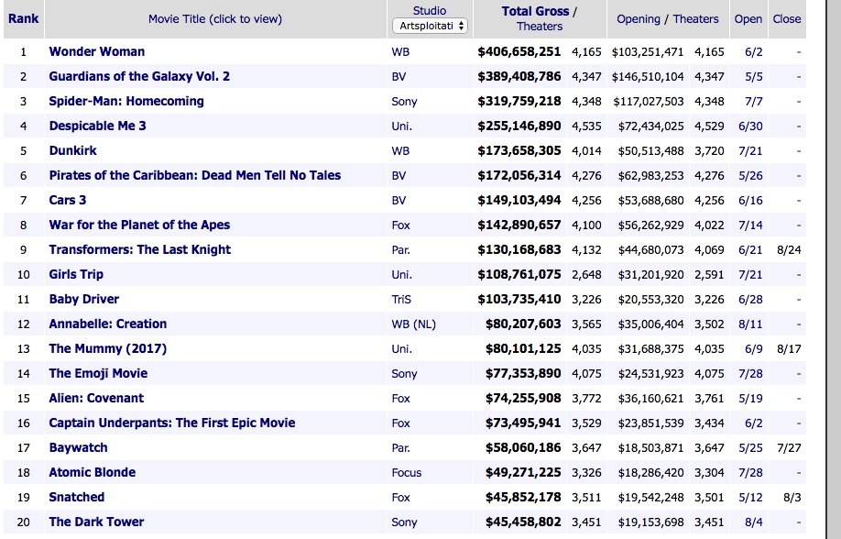Select close date 8/3 for Snatched
The image size is (841, 539).
click(792, 497)
